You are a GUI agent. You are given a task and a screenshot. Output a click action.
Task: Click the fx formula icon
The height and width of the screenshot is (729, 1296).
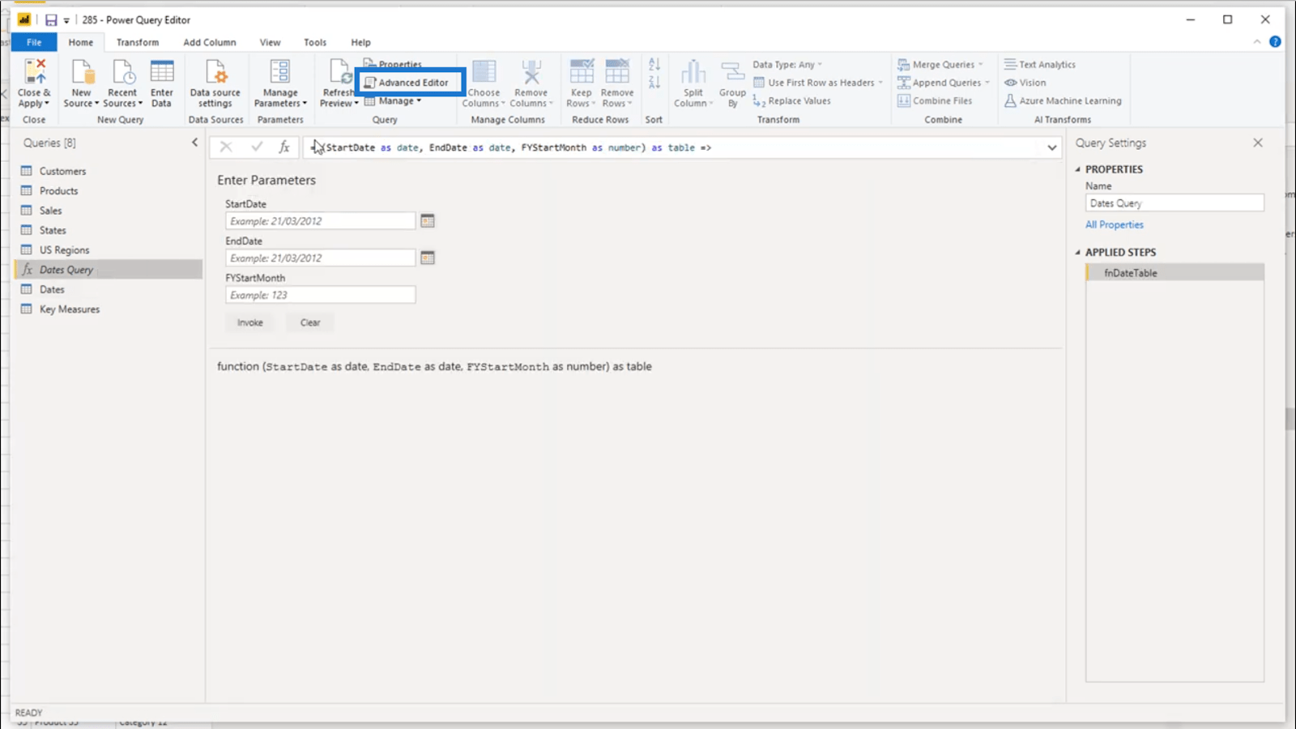(284, 147)
